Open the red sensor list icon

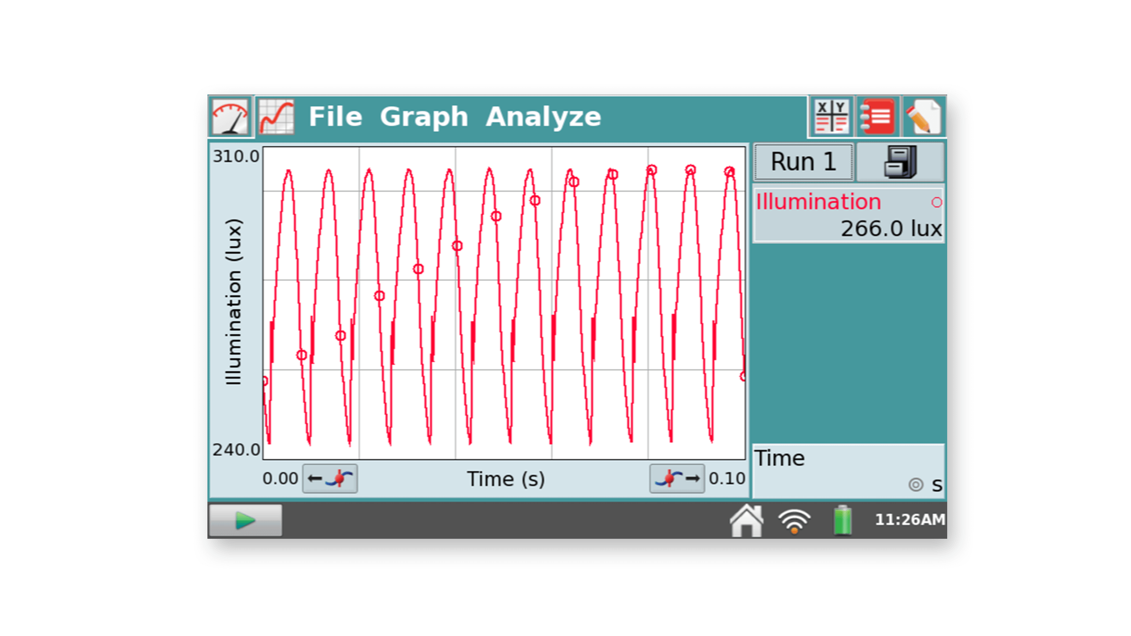877,117
